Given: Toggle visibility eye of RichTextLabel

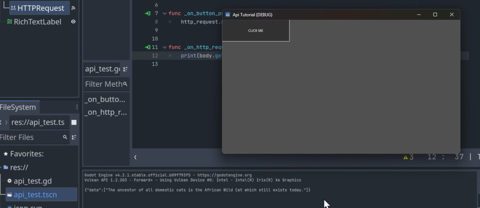Looking at the screenshot, I should click(x=73, y=22).
